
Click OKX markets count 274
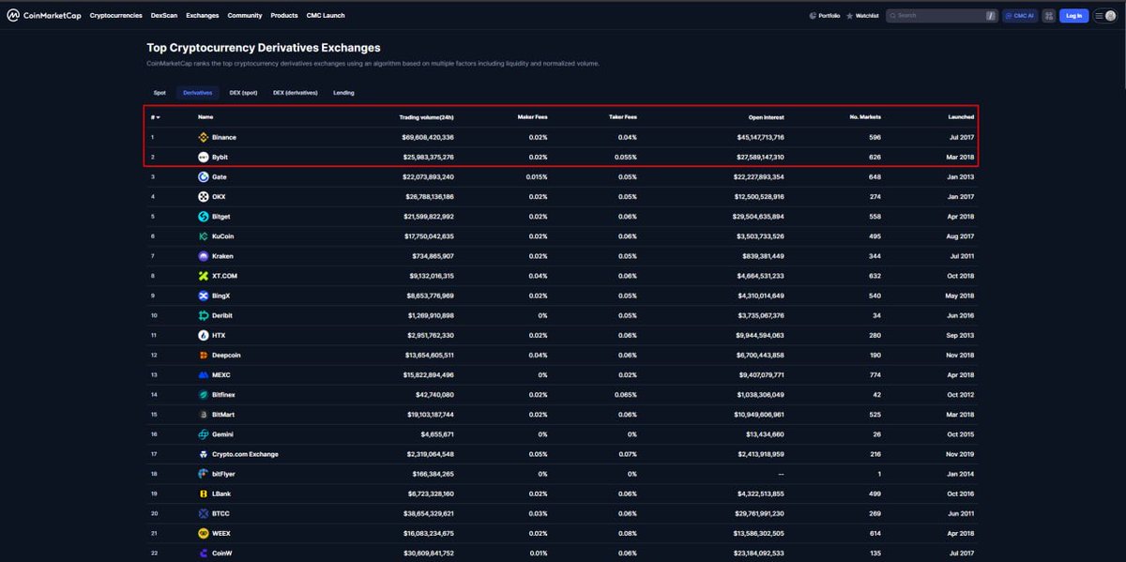(875, 196)
